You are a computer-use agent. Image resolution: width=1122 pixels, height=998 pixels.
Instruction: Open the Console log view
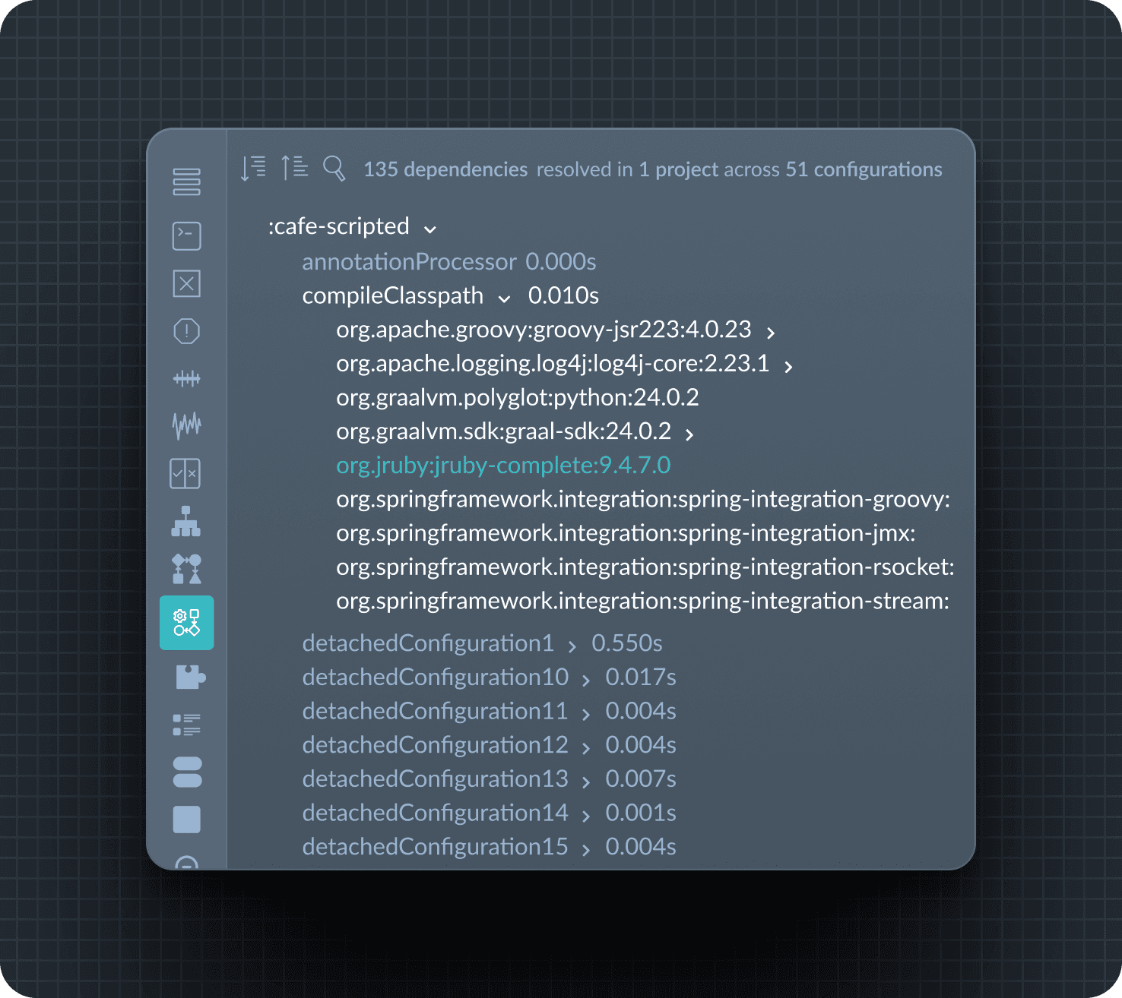[x=186, y=235]
